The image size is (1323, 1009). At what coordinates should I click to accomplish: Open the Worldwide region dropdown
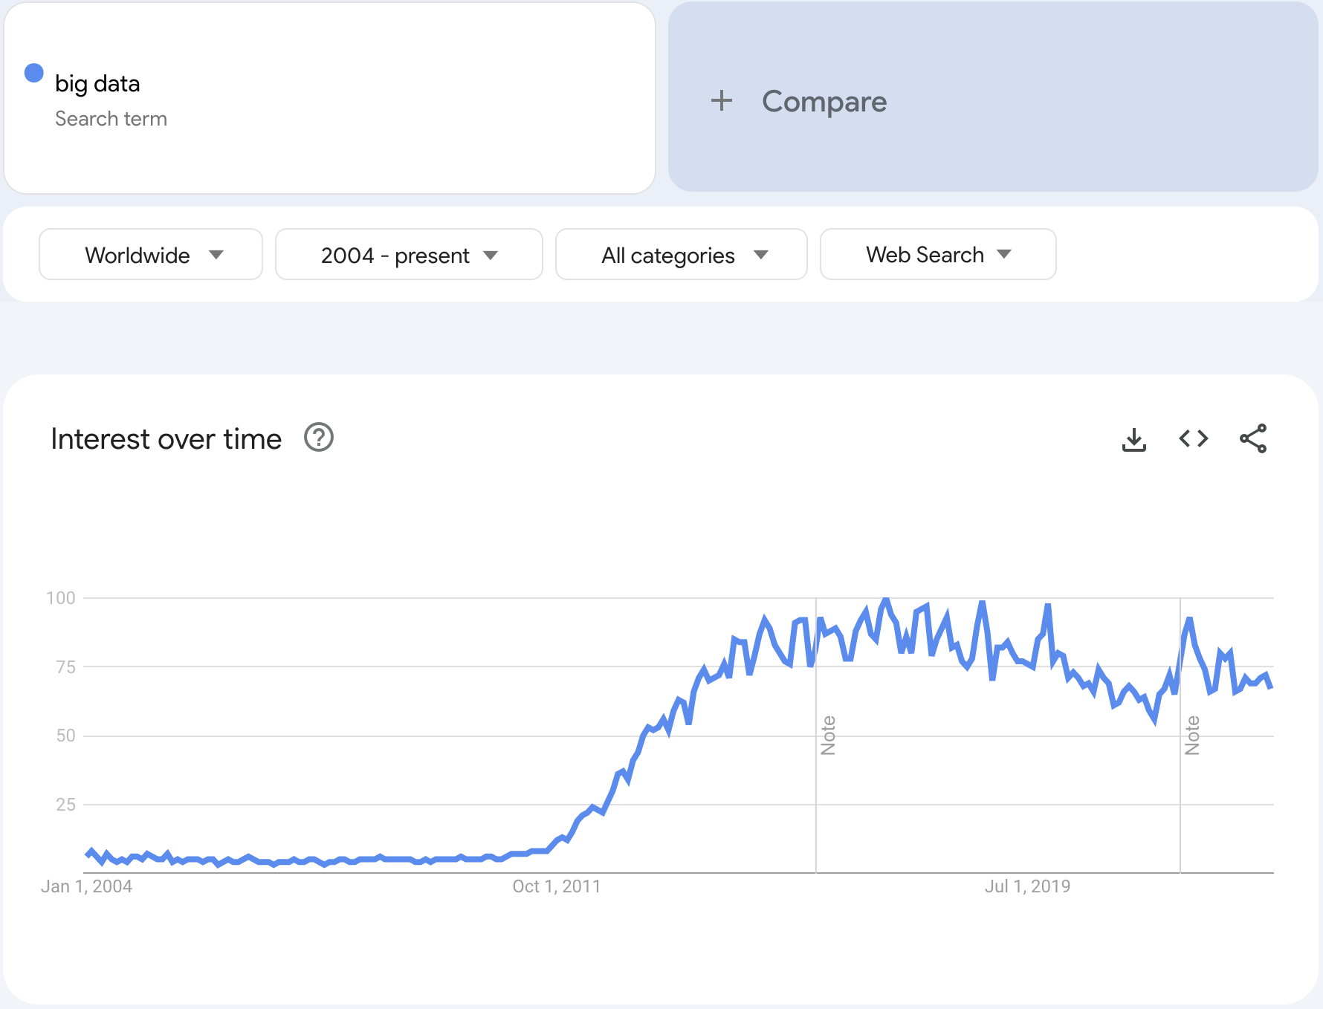(151, 255)
